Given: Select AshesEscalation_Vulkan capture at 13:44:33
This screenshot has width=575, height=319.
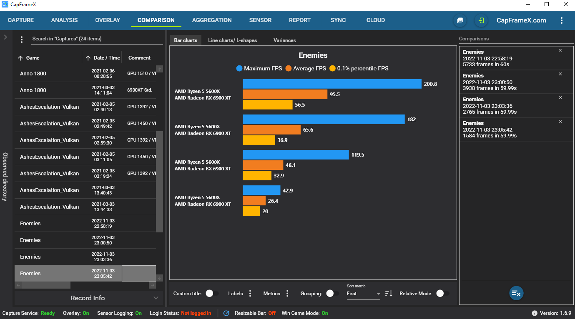Looking at the screenshot, I should [x=85, y=207].
